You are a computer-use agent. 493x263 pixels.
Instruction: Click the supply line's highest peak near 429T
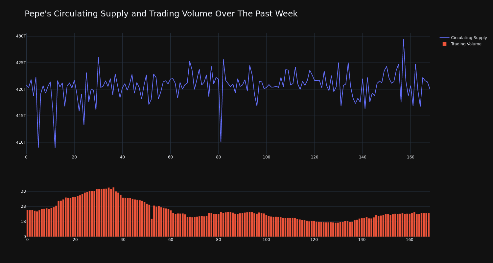click(x=403, y=39)
